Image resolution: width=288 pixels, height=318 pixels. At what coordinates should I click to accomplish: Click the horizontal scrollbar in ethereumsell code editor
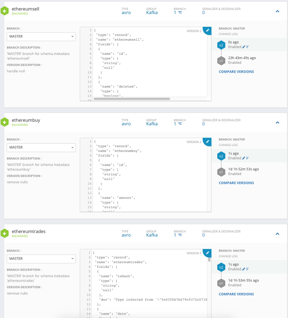point(132,99)
